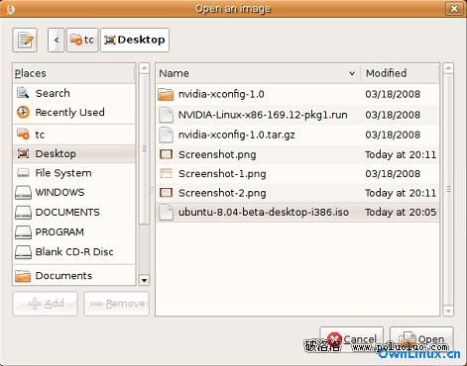Open Recently Used in Places

coord(74,113)
